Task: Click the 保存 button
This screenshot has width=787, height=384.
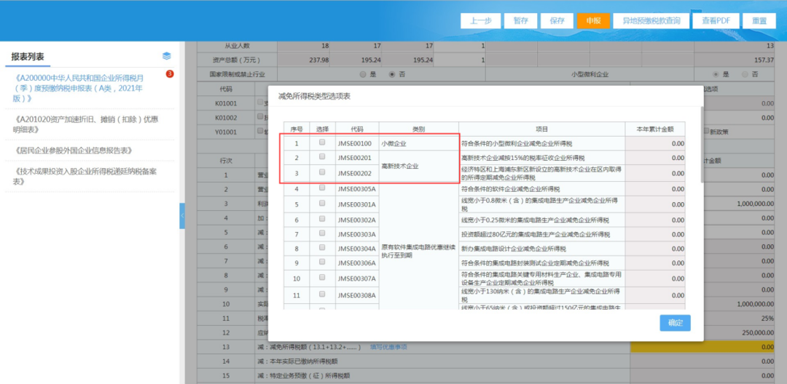Action: point(557,20)
